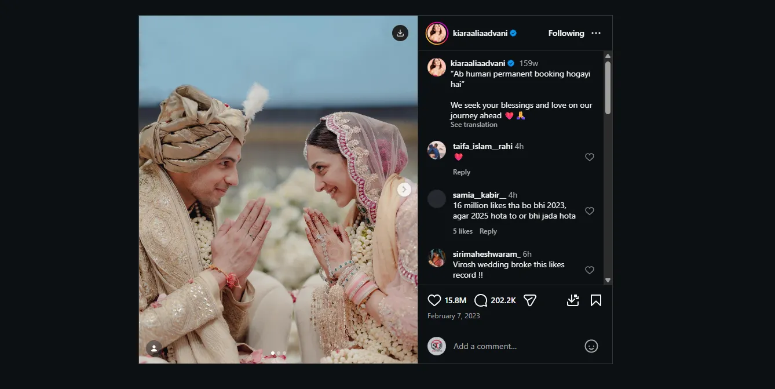View the 5 likes on samia__kabir__'s comment

(463, 231)
